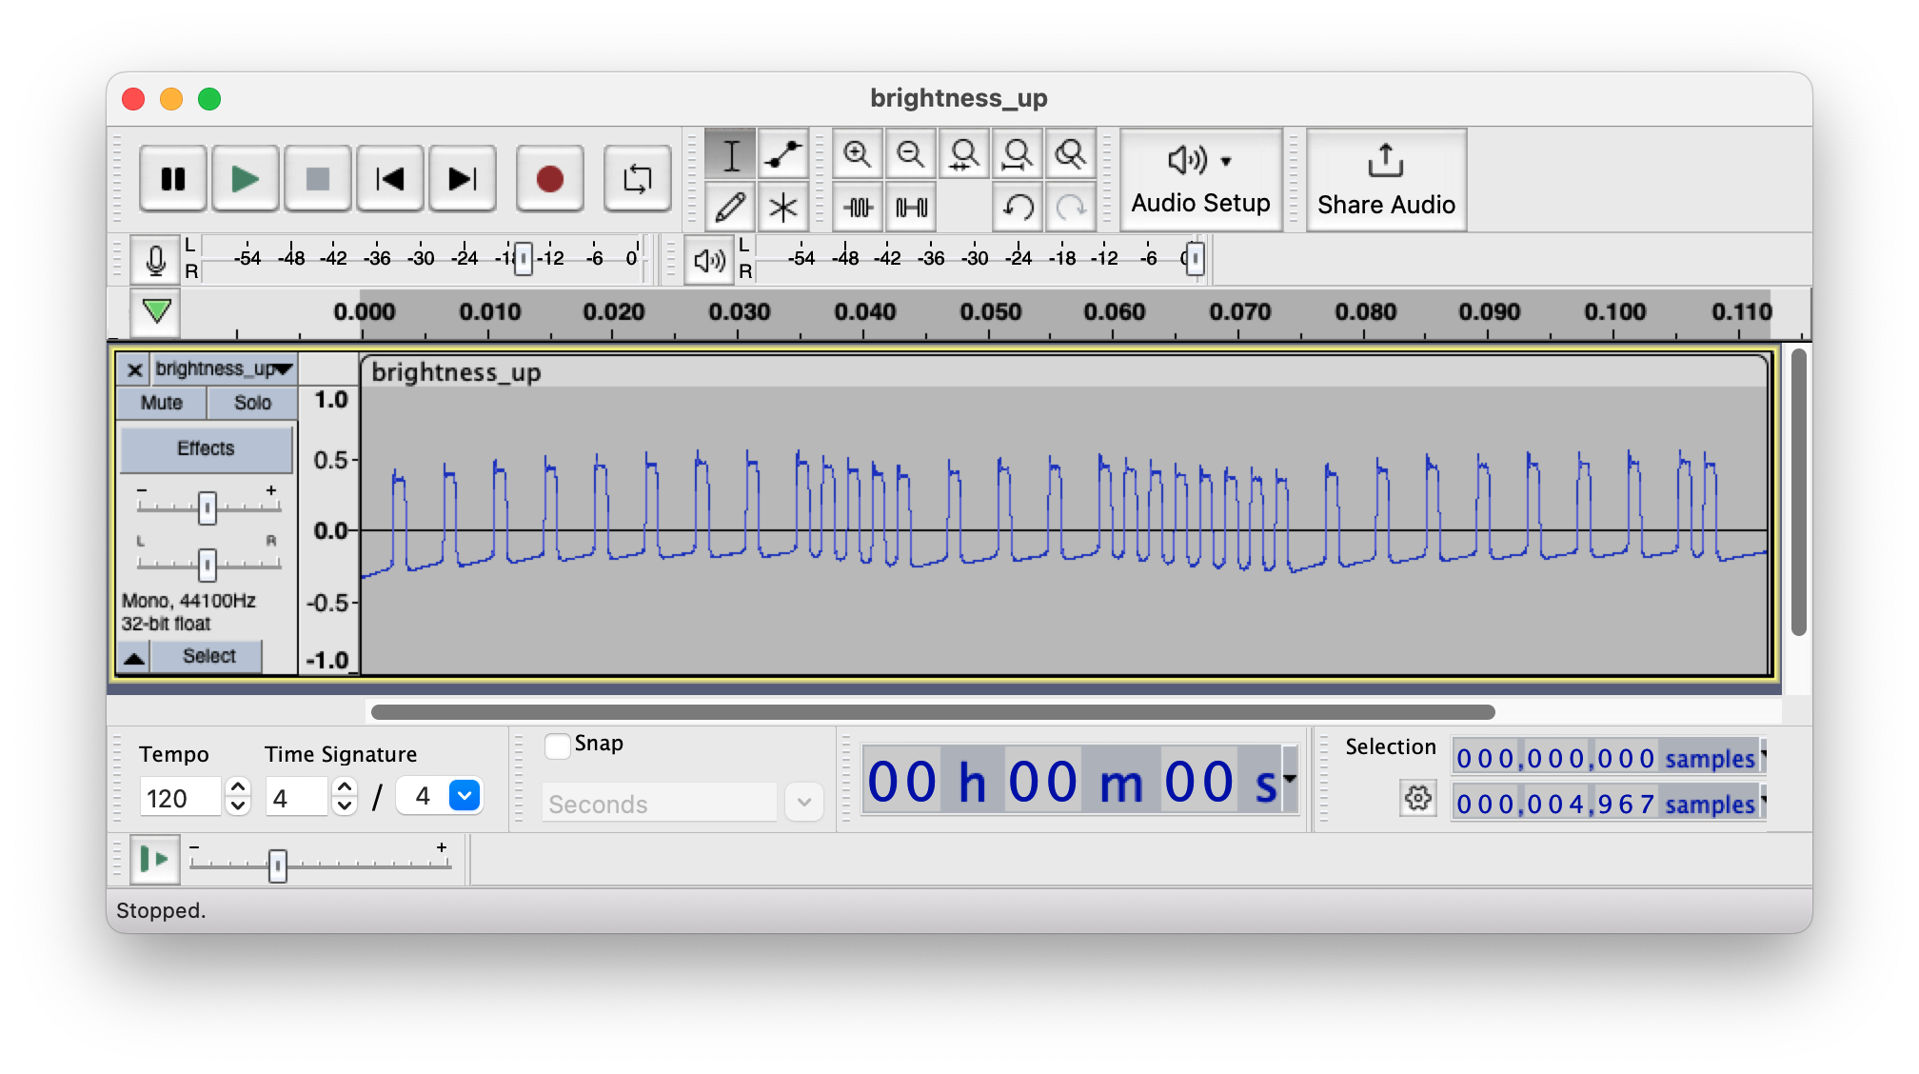Open the time display format arrow
The width and height of the screenshot is (1919, 1074).
(x=1290, y=779)
